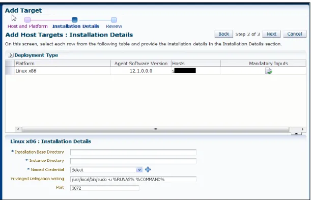The width and height of the screenshot is (311, 200).
Task: Select the Installation Details train step label
Action: (76, 26)
